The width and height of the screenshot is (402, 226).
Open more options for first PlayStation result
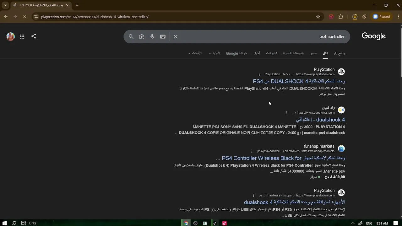259,74
